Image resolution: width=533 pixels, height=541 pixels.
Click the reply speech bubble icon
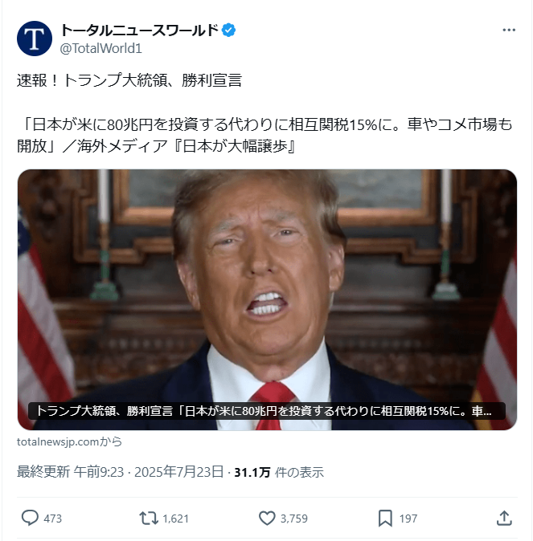[30, 518]
